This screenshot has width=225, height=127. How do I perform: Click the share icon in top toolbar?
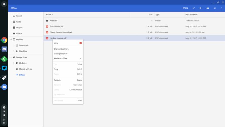194,8
